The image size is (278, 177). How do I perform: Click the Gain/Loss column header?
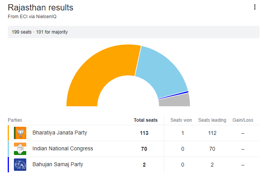coord(243,120)
